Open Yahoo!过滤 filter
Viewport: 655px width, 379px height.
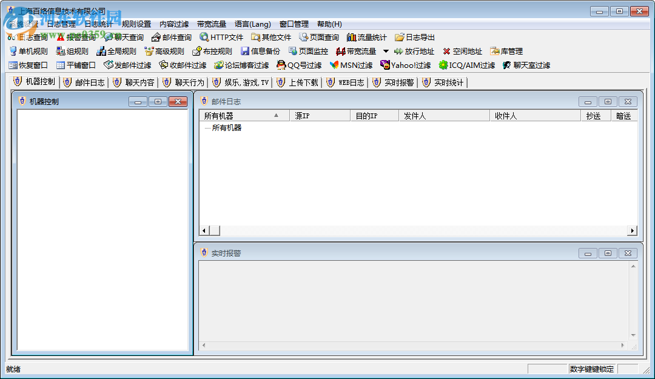pyautogui.click(x=405, y=65)
